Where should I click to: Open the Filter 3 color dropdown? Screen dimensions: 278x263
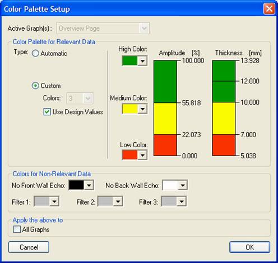click(182, 201)
